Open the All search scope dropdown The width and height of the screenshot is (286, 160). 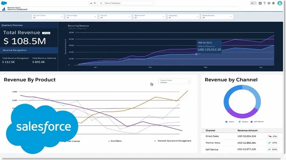pyautogui.click(x=93, y=3)
